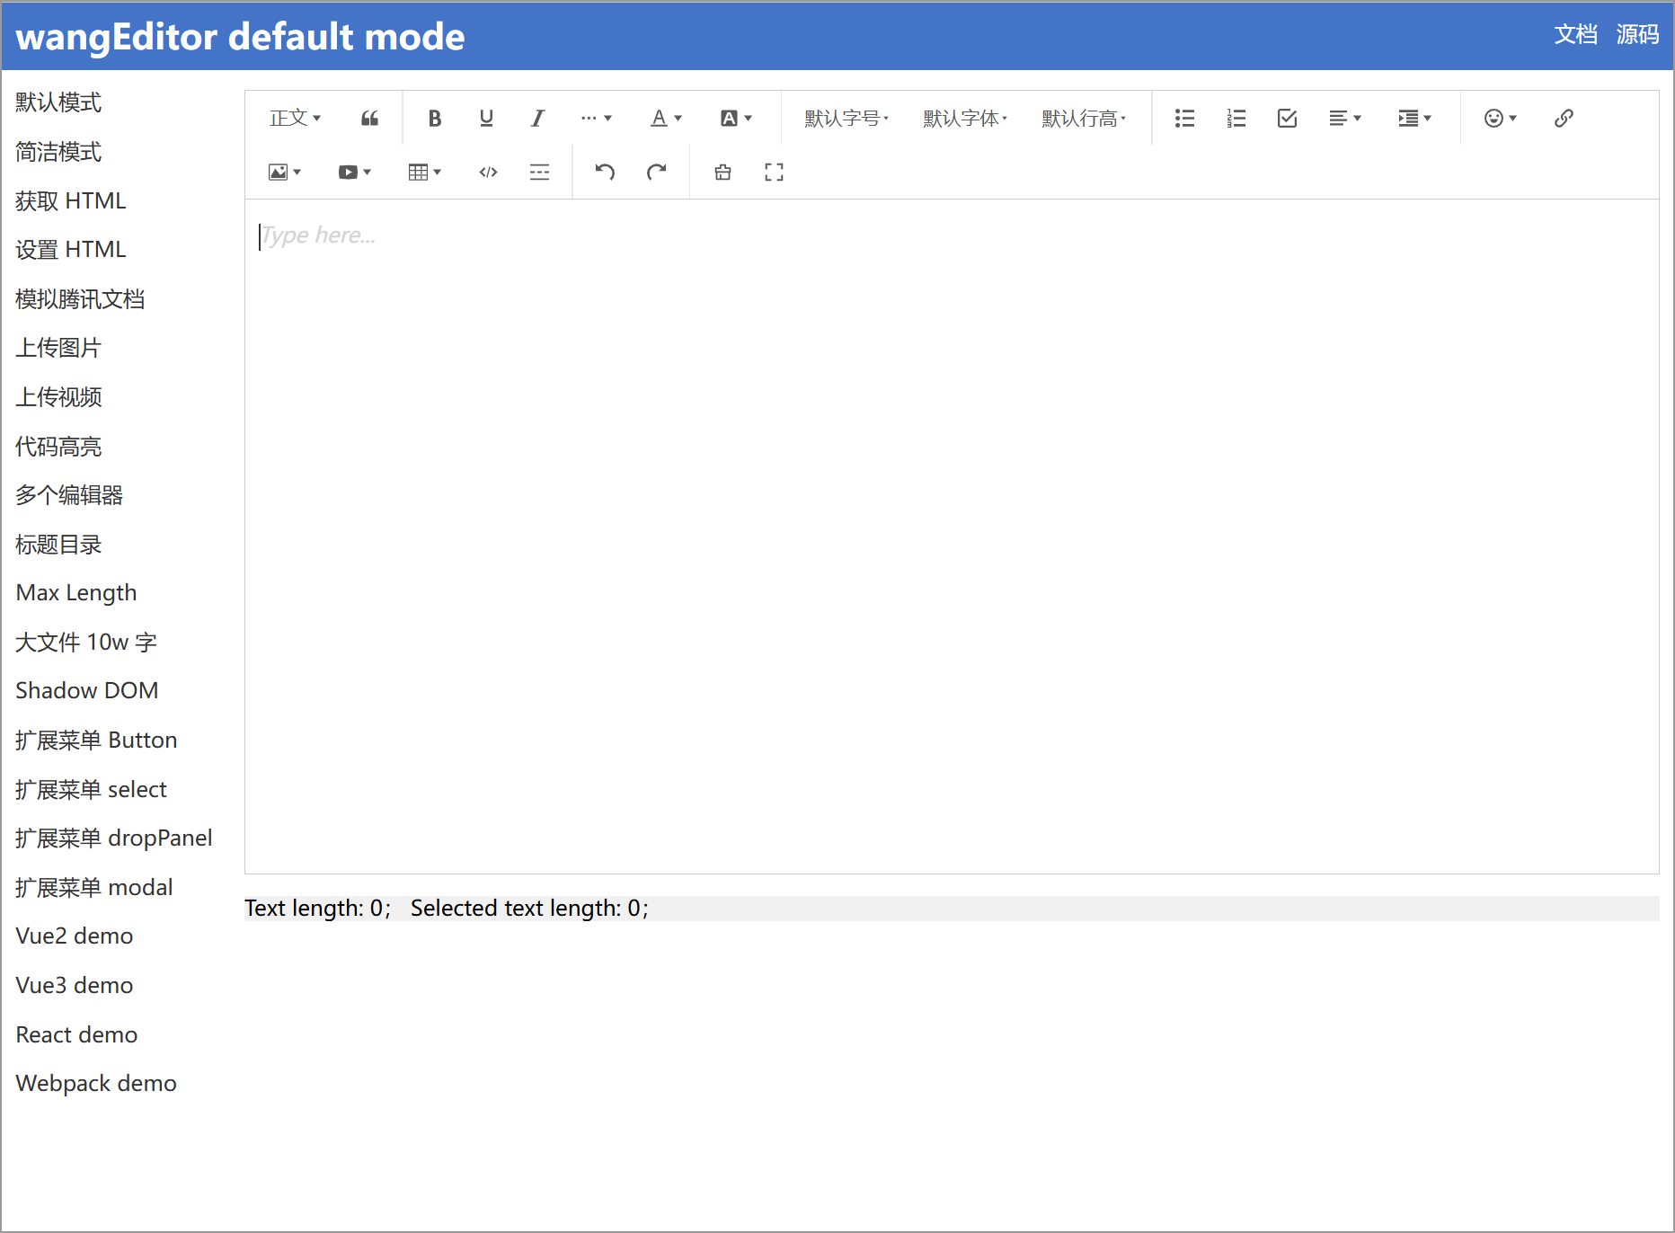This screenshot has height=1233, width=1675.
Task: Open the font color picker
Action: [666, 119]
